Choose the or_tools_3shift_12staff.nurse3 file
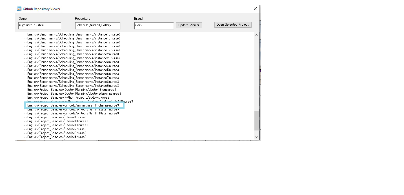The width and height of the screenshot is (404, 195). [x=73, y=109]
